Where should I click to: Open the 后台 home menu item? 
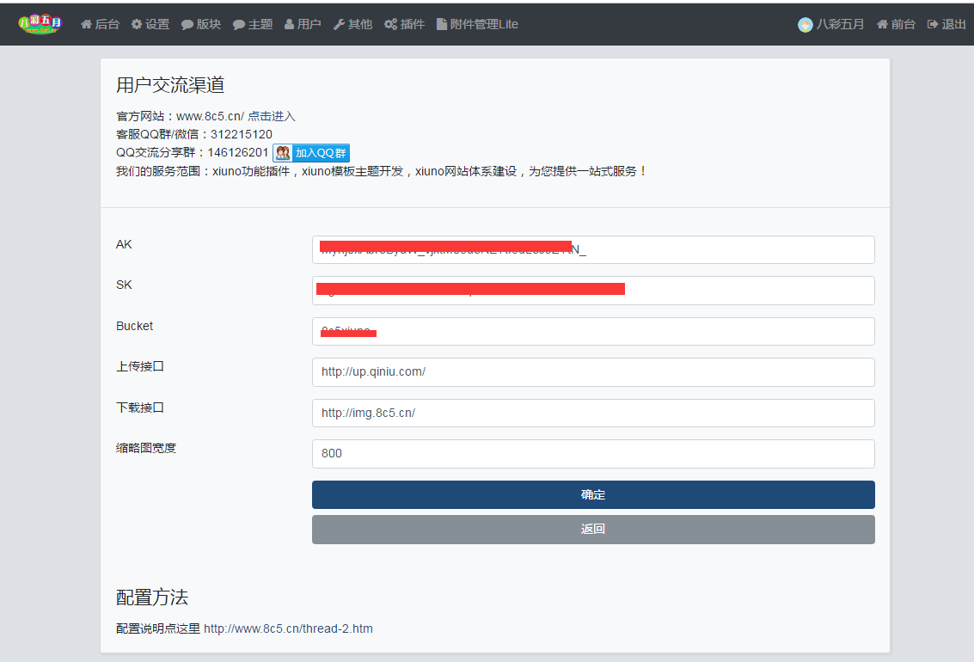[x=100, y=24]
